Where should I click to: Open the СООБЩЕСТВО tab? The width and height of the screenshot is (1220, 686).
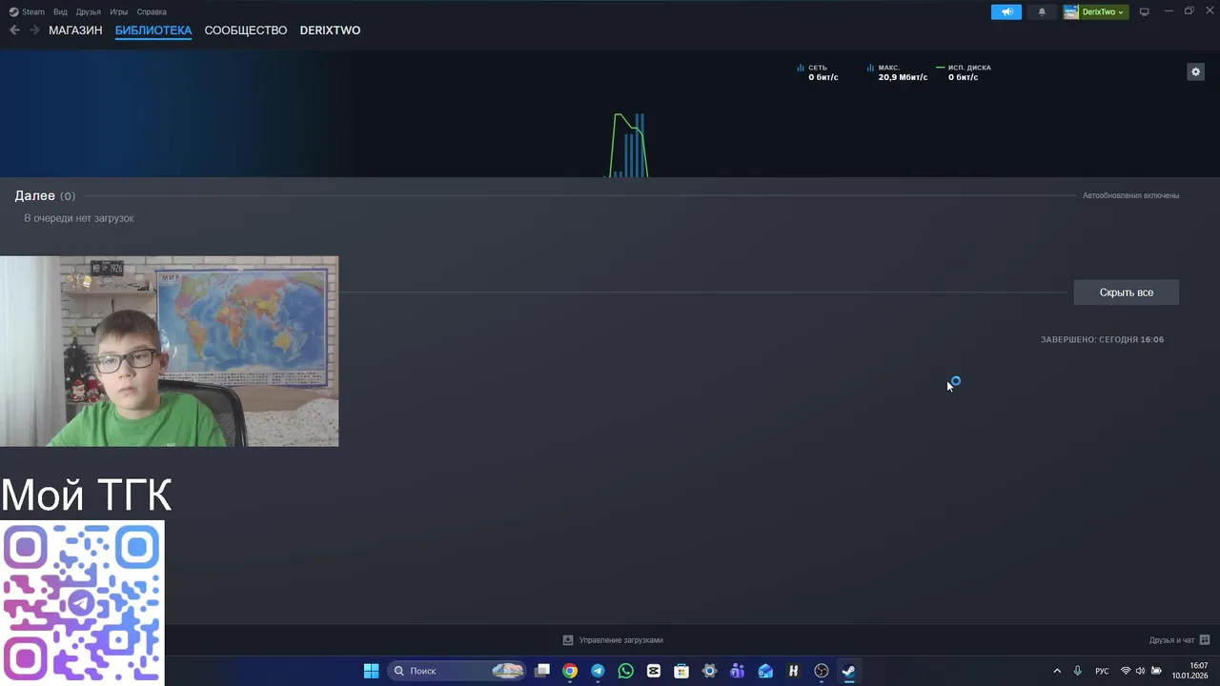245,30
